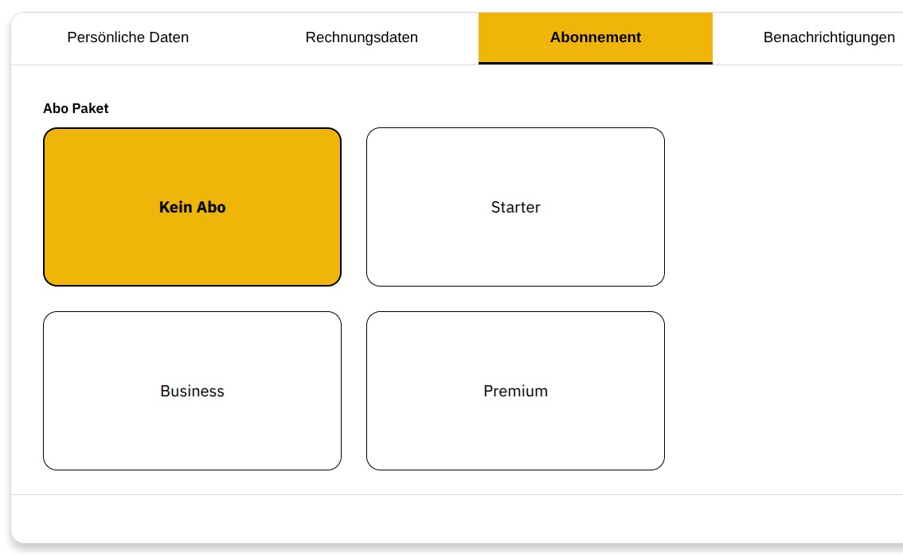
Task: Choose the Starter subscription package
Action: (x=515, y=207)
